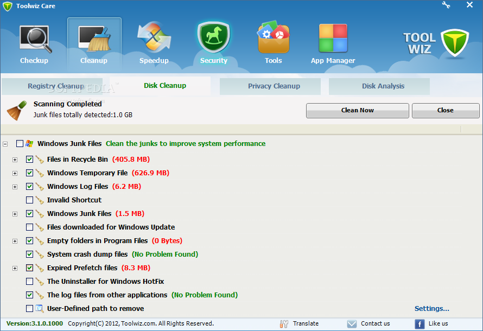
Task: Open the Cleanup module icon
Action: [94, 38]
